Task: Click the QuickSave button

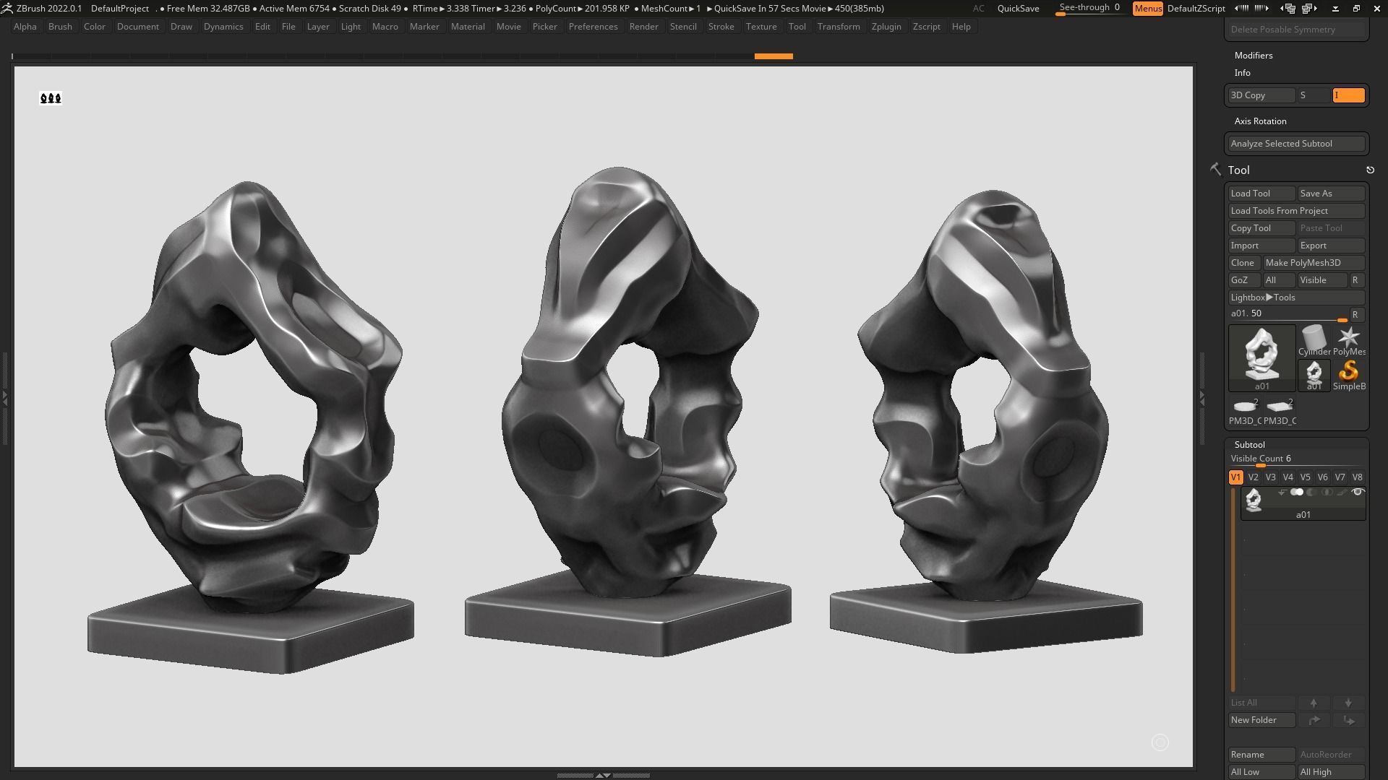Action: click(x=1018, y=9)
